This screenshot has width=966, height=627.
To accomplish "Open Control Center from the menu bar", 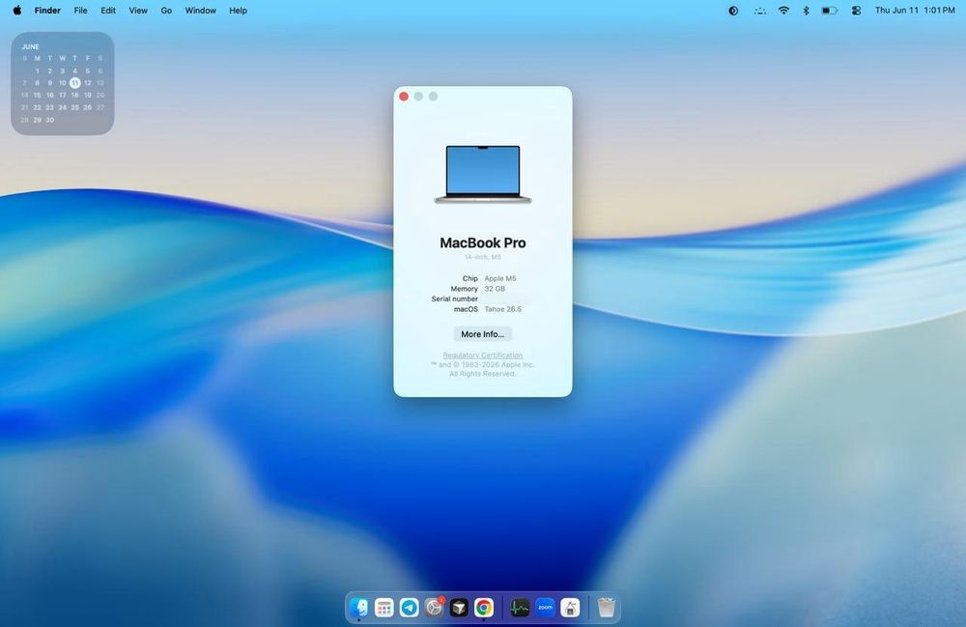I will click(856, 11).
